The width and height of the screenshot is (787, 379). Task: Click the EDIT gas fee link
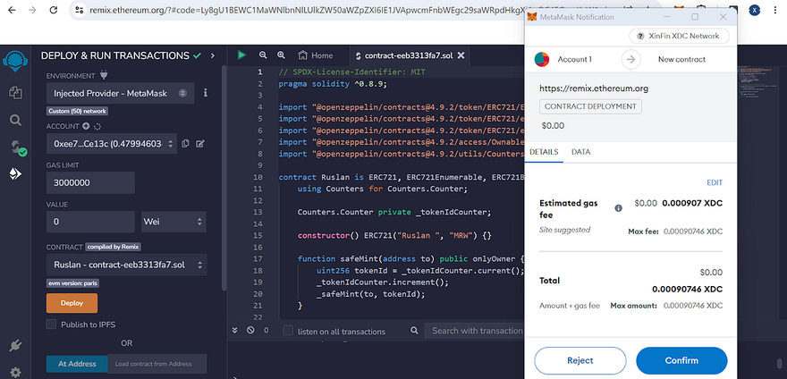(714, 182)
